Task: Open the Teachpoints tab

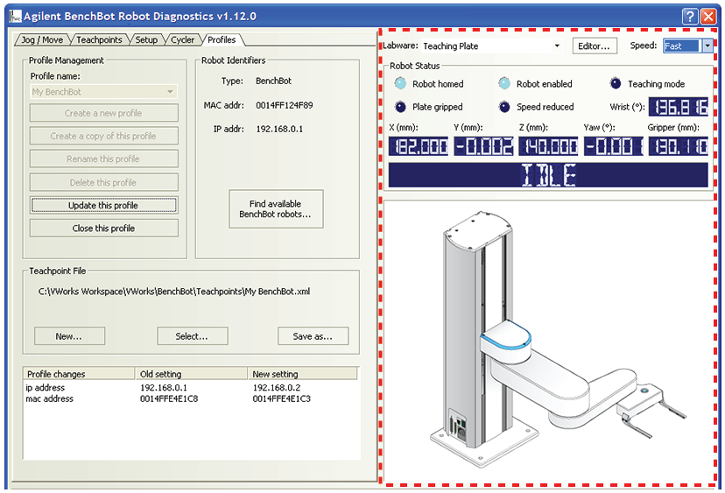Action: pos(100,40)
